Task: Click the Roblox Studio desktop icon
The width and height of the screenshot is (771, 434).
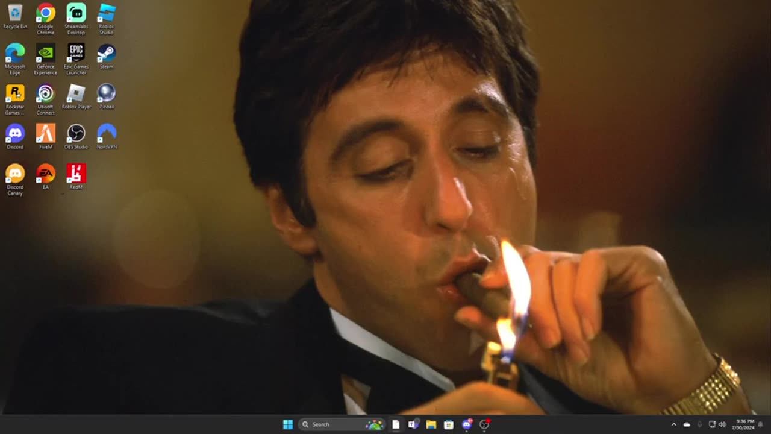Action: pyautogui.click(x=107, y=19)
